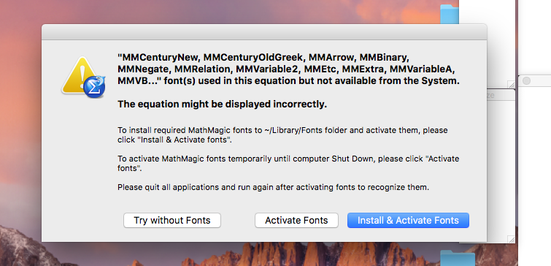The height and width of the screenshot is (266, 551).
Task: Click the 'Please quit all applications' line
Action: pyautogui.click(x=273, y=187)
